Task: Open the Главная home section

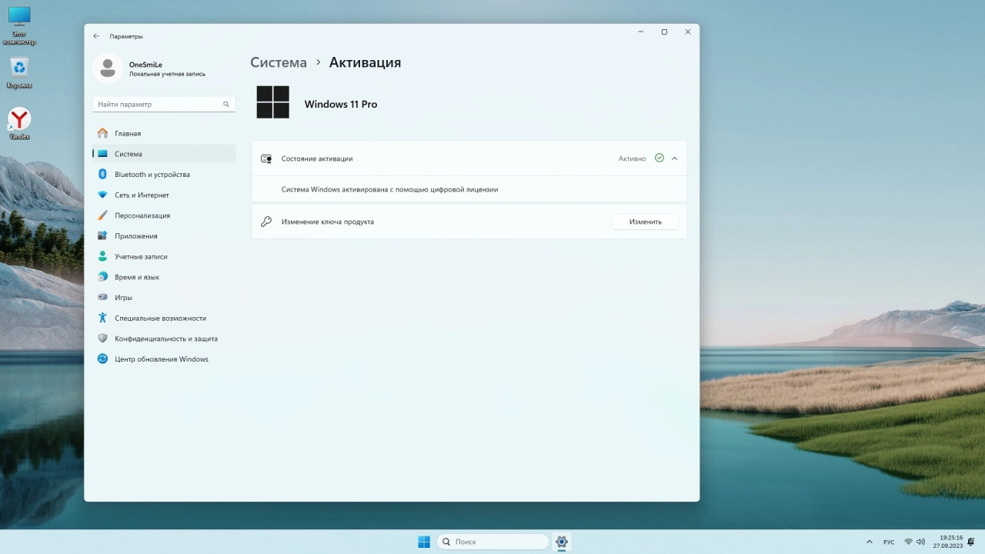Action: (x=164, y=133)
